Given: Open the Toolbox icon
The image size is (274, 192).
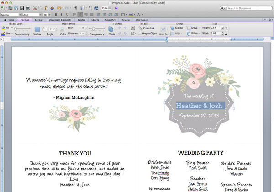Looking at the screenshot, I should coord(90,8).
